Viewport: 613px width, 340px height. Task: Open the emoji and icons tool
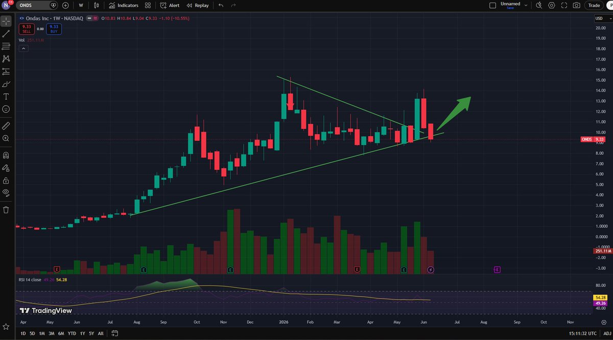(6, 109)
